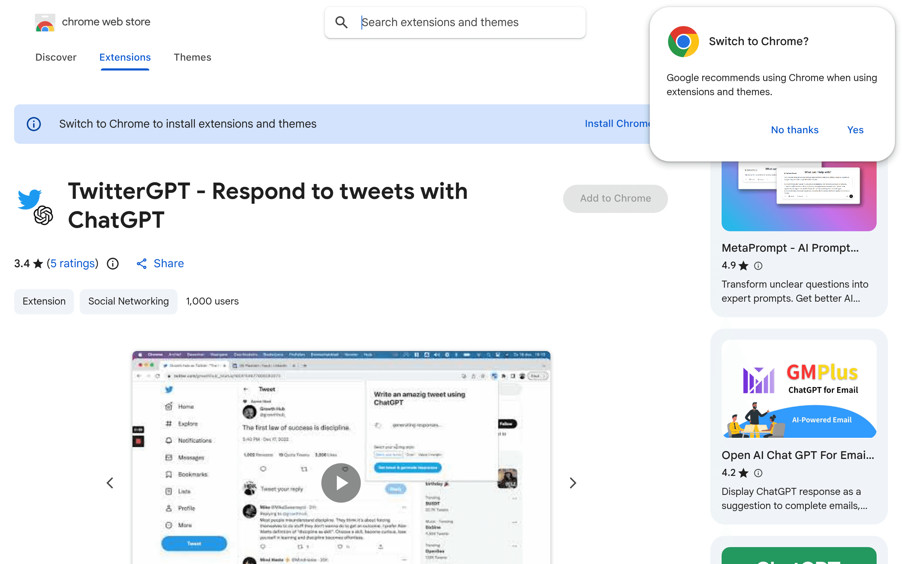Image resolution: width=902 pixels, height=564 pixels.
Task: Open info icon beside the 4.2 rating
Action: pos(758,473)
